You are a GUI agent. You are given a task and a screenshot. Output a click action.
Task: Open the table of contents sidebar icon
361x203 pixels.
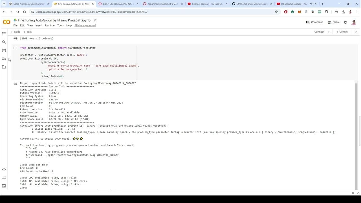pos(4,34)
